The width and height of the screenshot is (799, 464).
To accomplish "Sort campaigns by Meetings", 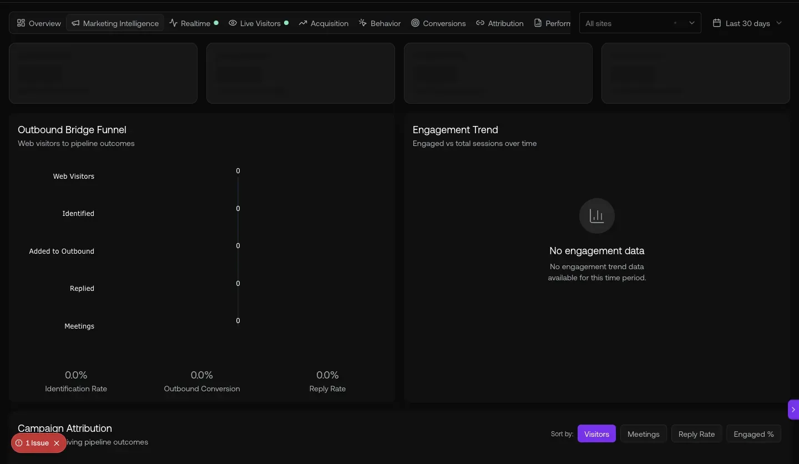I will click(643, 434).
